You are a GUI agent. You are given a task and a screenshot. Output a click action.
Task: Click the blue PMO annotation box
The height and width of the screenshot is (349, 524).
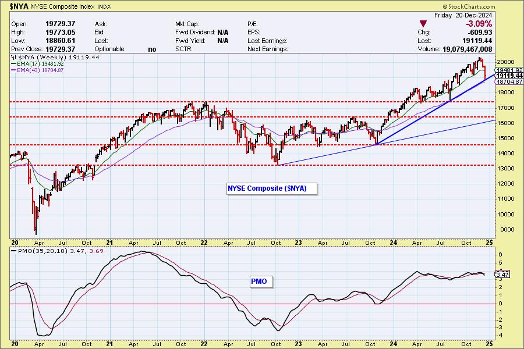click(x=261, y=282)
